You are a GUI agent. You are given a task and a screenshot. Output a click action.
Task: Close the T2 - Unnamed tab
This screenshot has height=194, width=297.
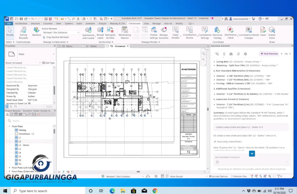128,46
